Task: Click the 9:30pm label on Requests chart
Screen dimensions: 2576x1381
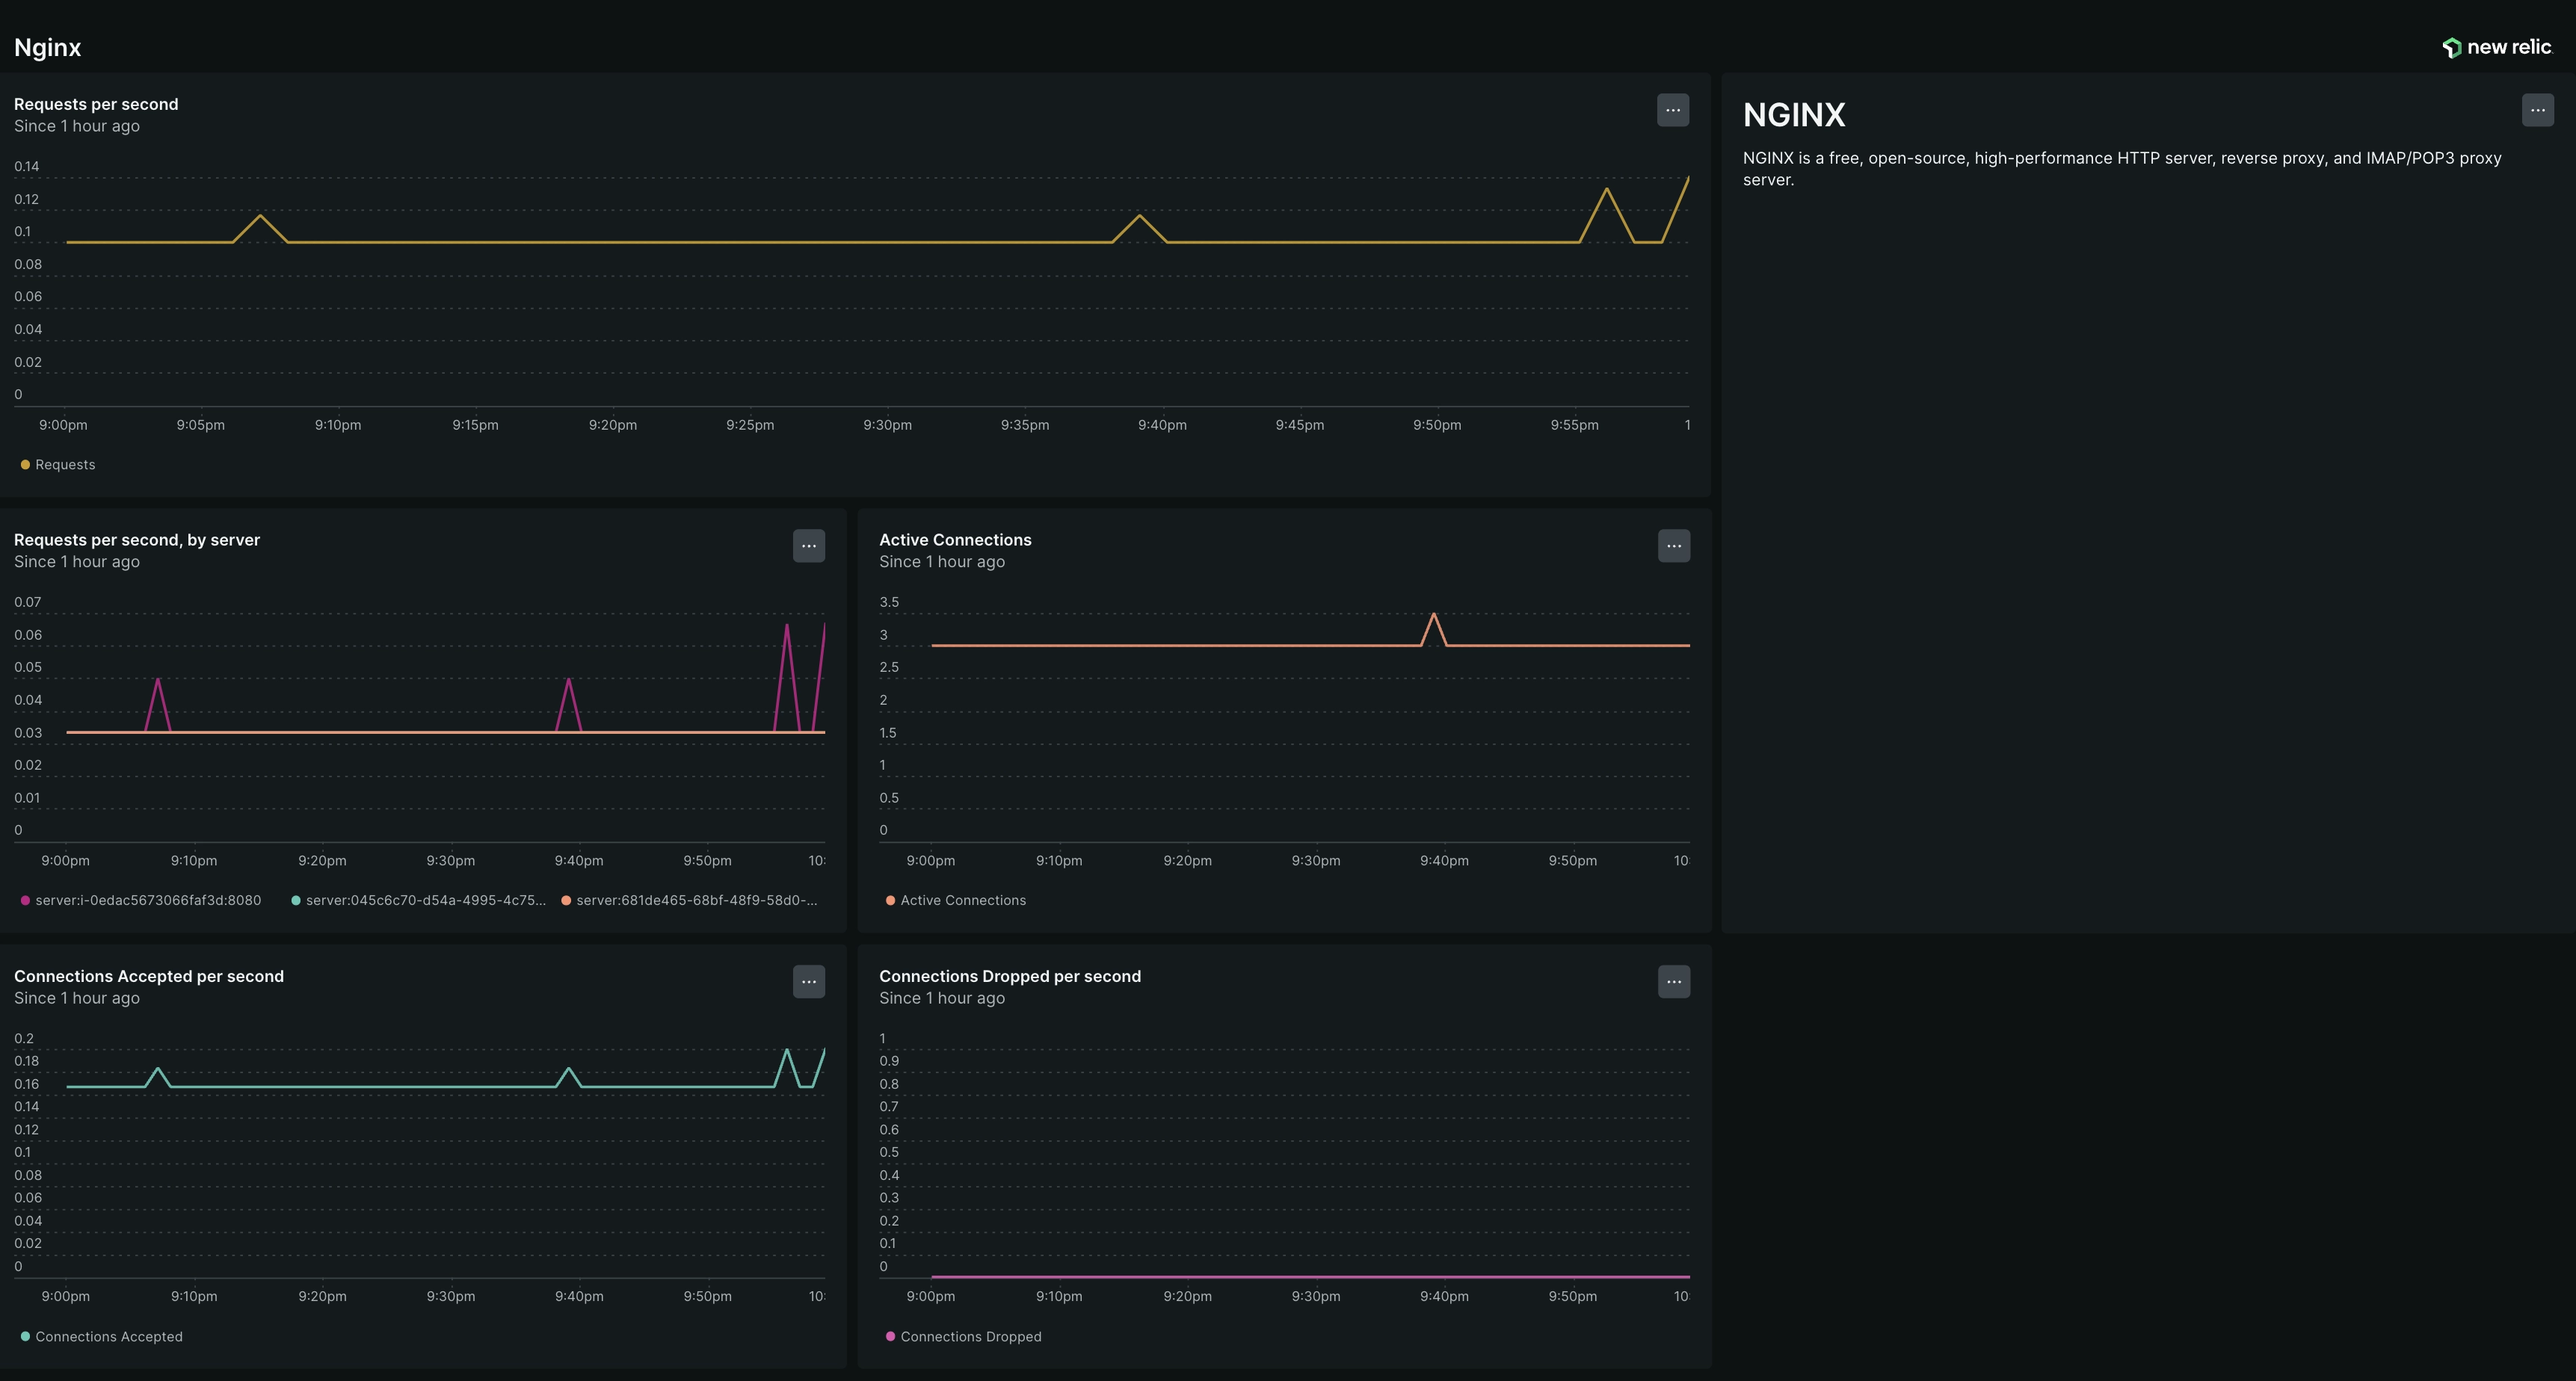Action: point(887,425)
